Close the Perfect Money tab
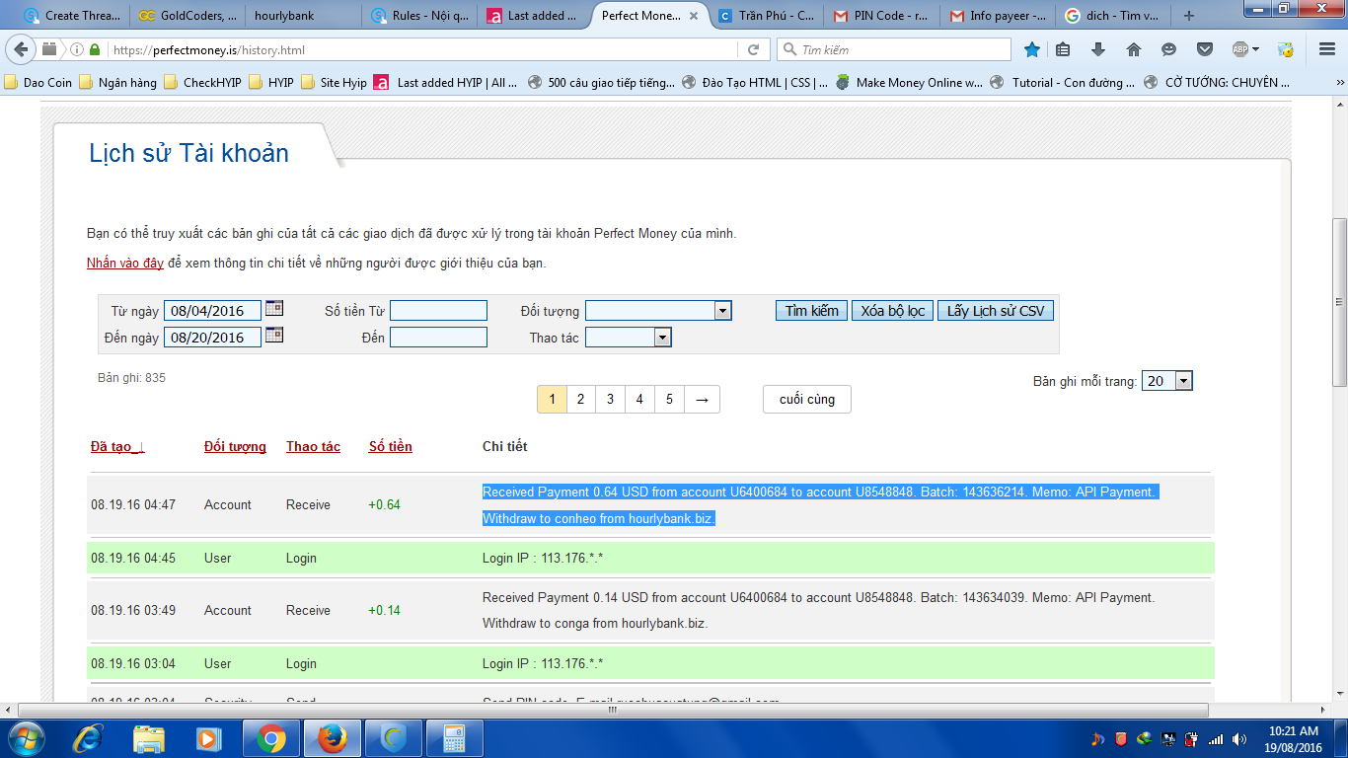Screen dimensions: 1348x758 point(693,16)
